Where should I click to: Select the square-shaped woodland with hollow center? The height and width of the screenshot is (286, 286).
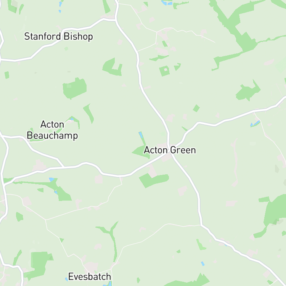point(164,71)
